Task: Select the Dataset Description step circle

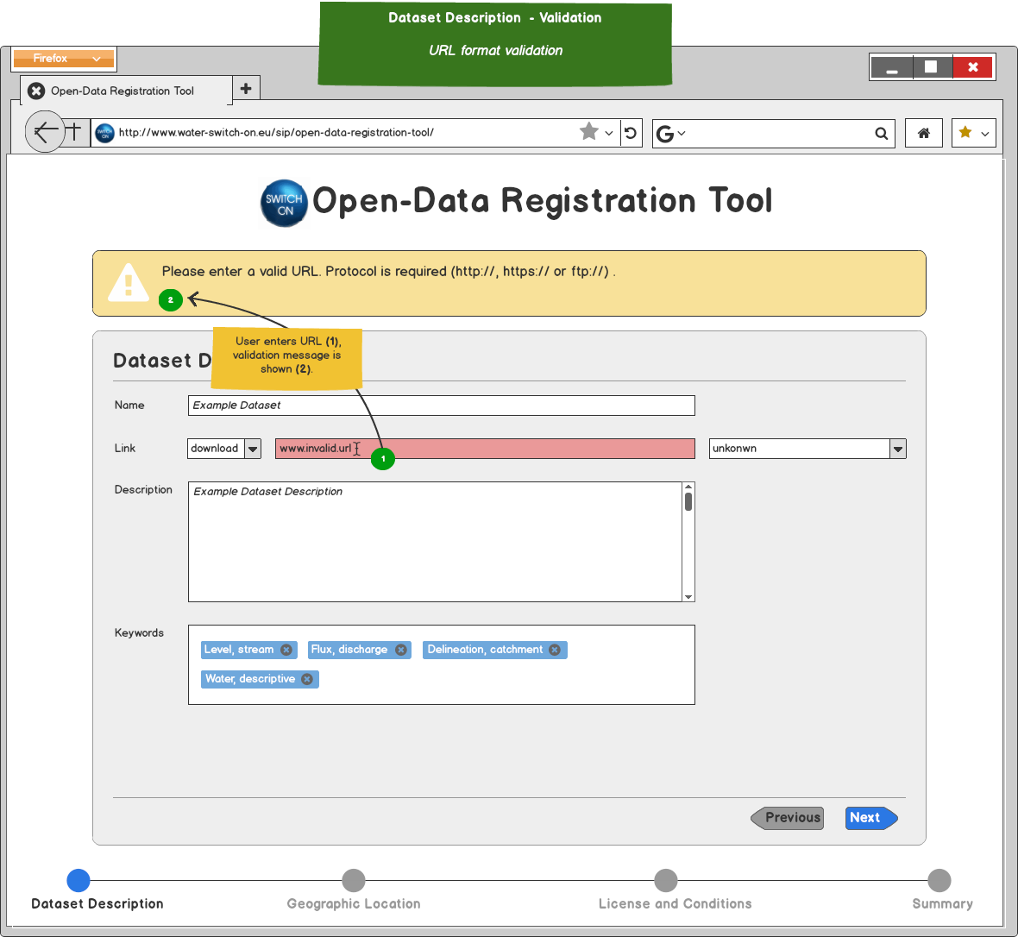Action: (79, 881)
